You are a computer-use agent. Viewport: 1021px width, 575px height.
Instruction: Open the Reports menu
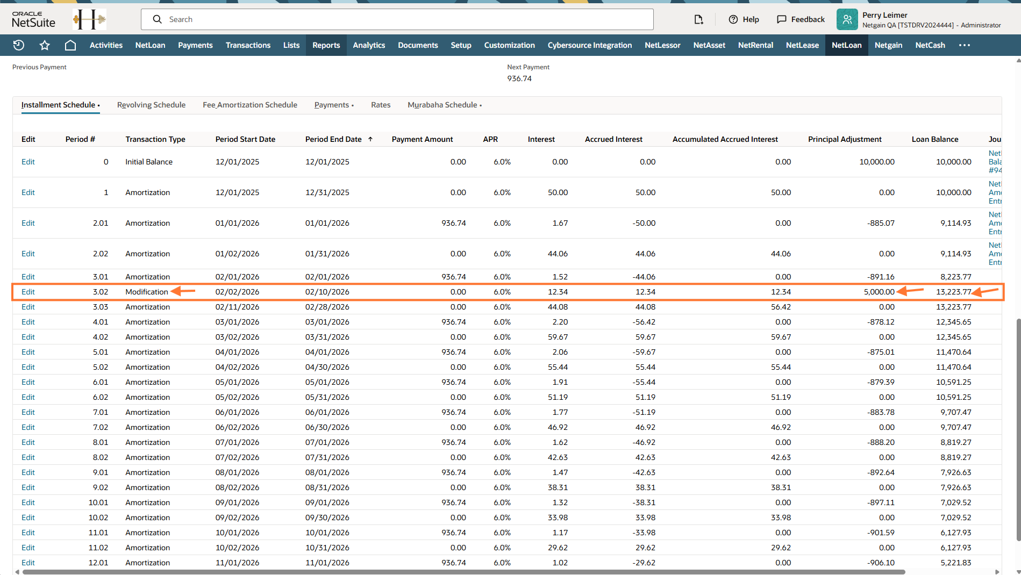click(326, 45)
